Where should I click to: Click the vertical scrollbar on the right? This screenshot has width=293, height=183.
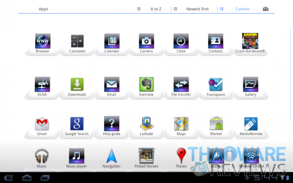pyautogui.click(x=291, y=73)
